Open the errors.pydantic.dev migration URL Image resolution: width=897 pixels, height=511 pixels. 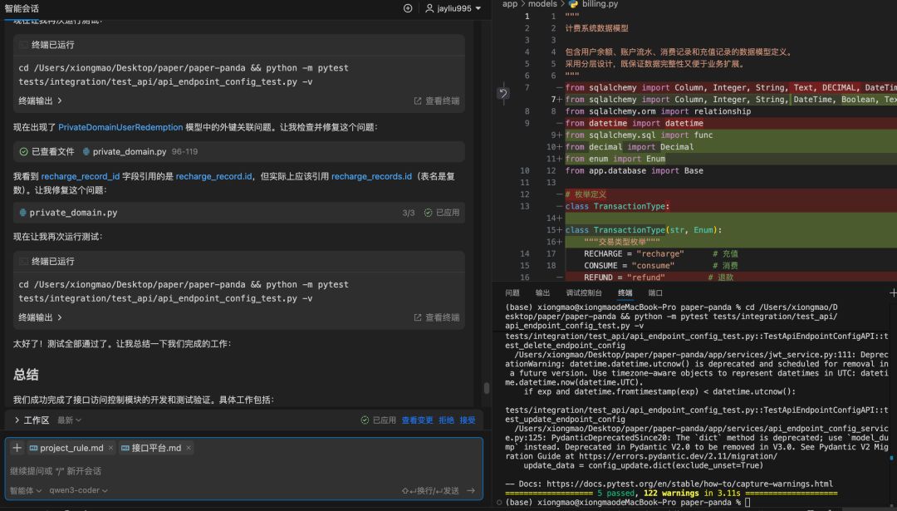click(x=678, y=456)
